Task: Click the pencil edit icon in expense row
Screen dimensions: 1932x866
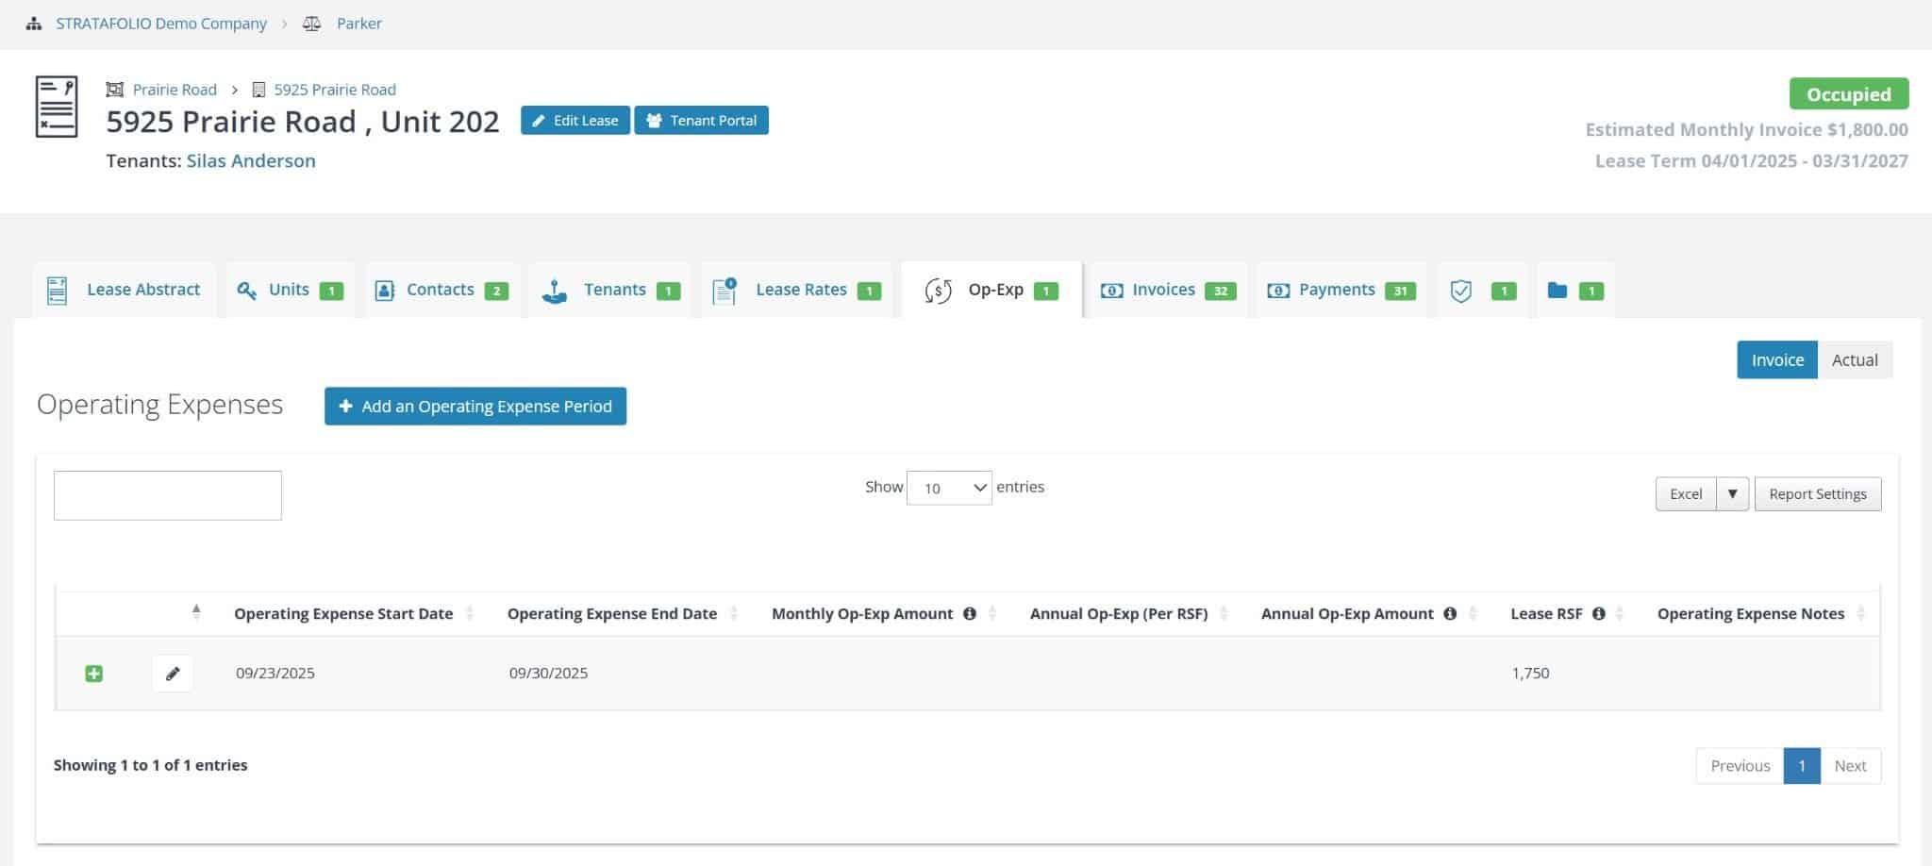Action: click(172, 674)
